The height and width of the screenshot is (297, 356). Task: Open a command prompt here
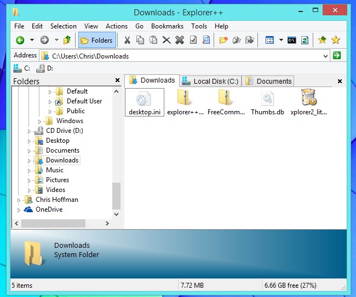pos(292,40)
